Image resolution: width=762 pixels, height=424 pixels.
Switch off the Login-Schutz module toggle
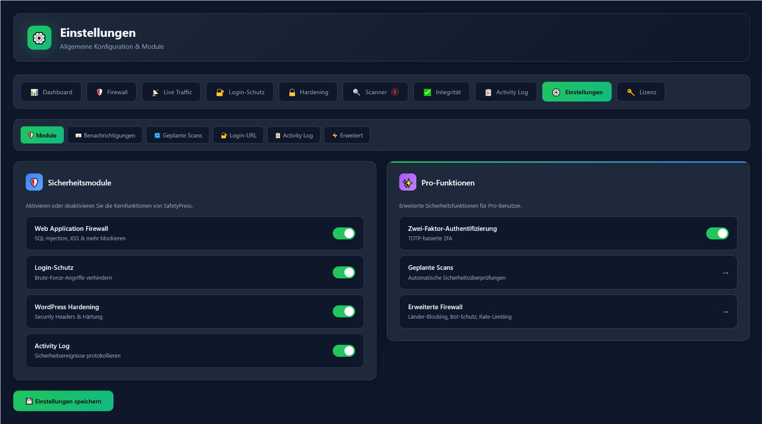click(x=344, y=272)
